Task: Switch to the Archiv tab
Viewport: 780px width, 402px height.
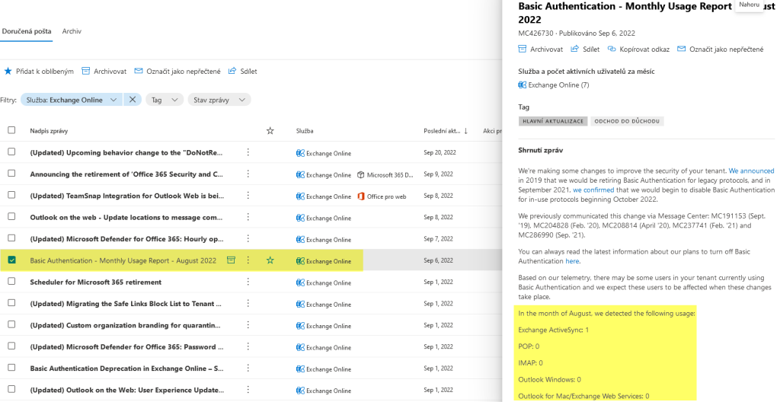Action: (72, 31)
